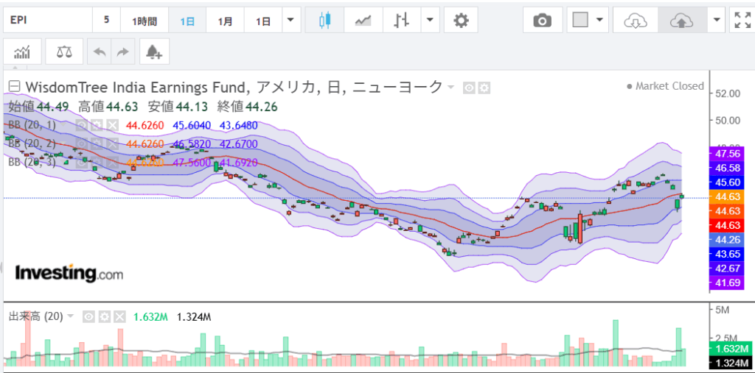The height and width of the screenshot is (373, 755).
Task: Click the 始値 44.49 open value
Action: (x=38, y=107)
